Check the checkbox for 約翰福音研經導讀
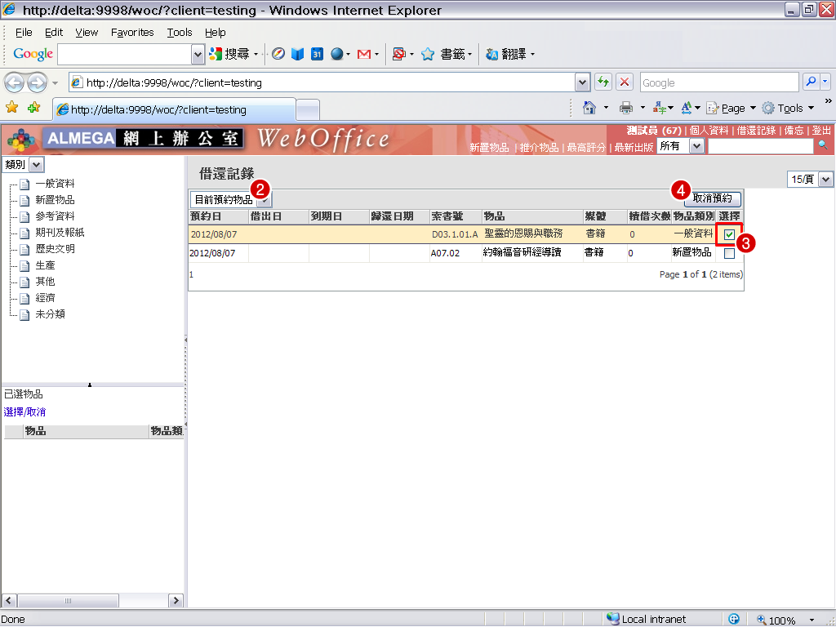836x627 pixels. pyautogui.click(x=729, y=253)
